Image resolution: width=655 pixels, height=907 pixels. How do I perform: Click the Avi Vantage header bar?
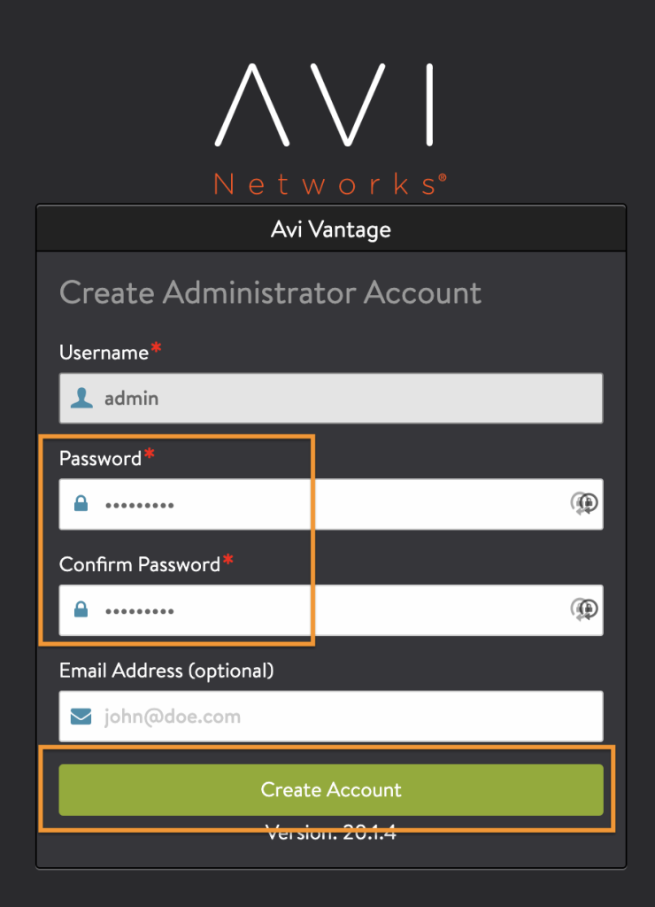coord(331,229)
